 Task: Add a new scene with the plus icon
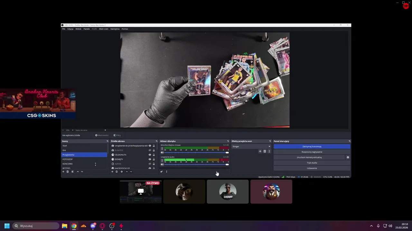(63, 172)
